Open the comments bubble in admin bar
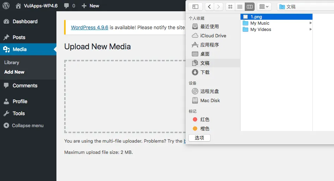Viewport: 334px width, 181px height. tap(69, 6)
